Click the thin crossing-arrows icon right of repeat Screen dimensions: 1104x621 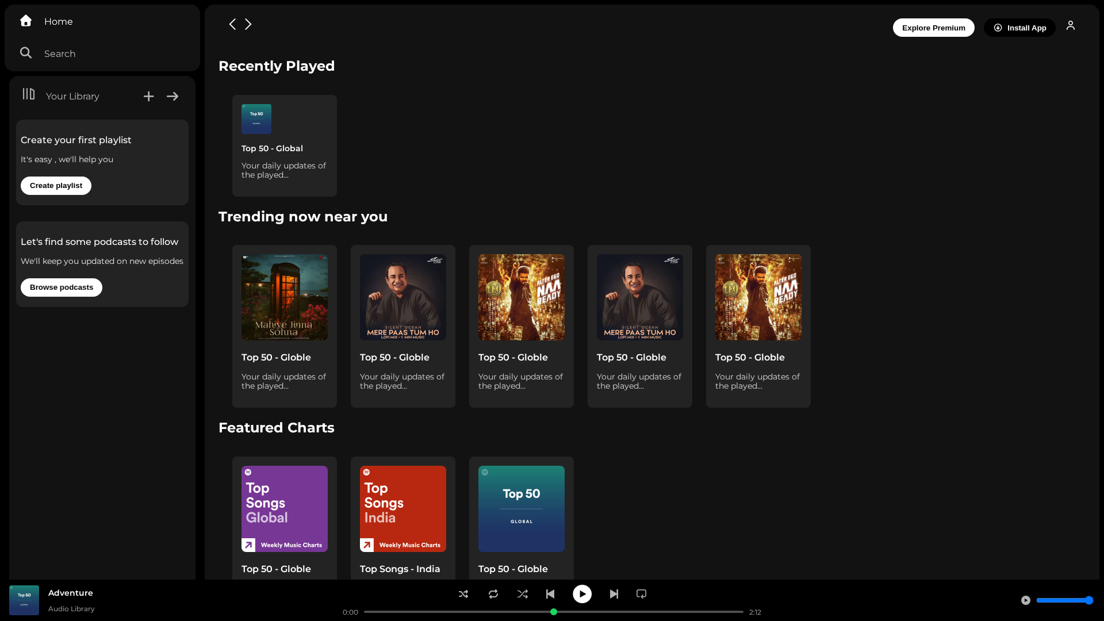pos(522,594)
